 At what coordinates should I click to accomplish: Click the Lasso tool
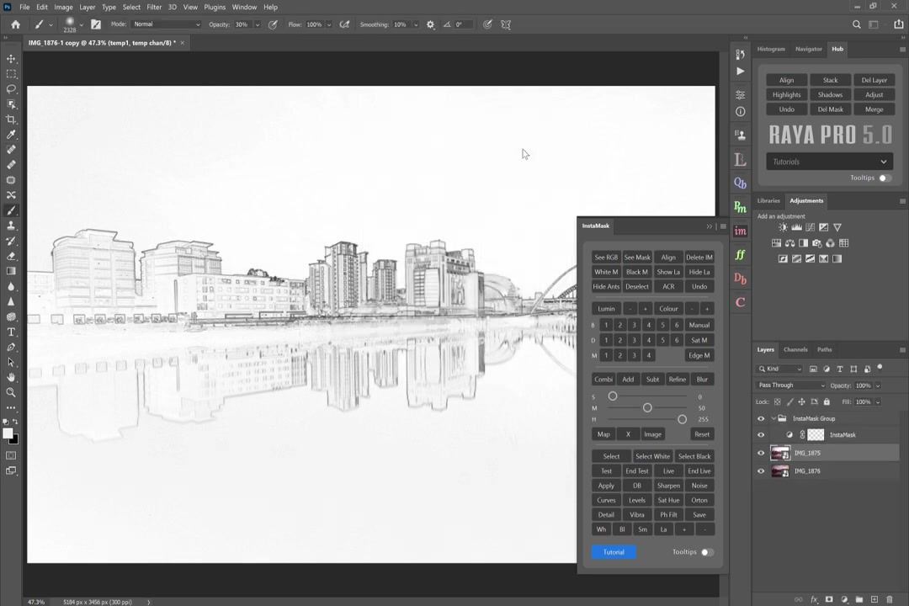(x=11, y=89)
